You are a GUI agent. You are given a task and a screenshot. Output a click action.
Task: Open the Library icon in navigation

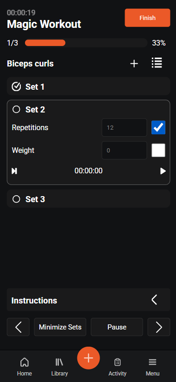pos(59,362)
